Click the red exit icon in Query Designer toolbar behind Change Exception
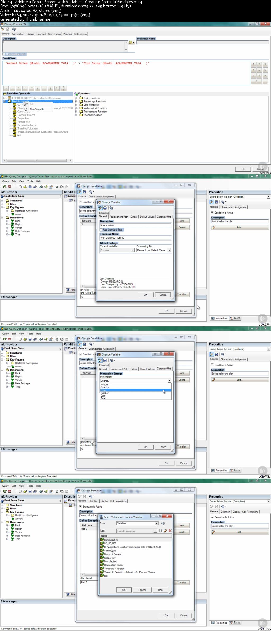Viewport: 271px width, 631px height. coord(10,491)
